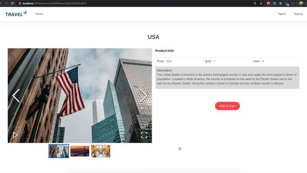
Task: Click the Add to Cart button
Action: pos(227,106)
